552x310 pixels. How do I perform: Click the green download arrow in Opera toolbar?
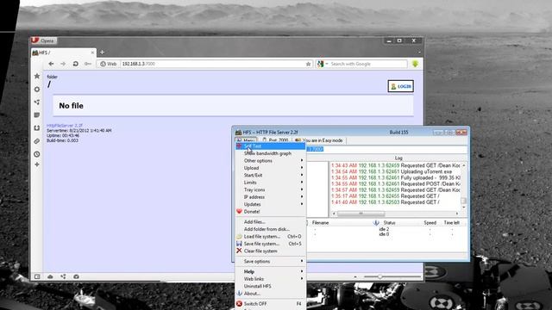[x=415, y=64]
